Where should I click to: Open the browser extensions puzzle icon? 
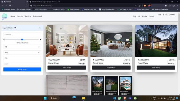coord(166,6)
